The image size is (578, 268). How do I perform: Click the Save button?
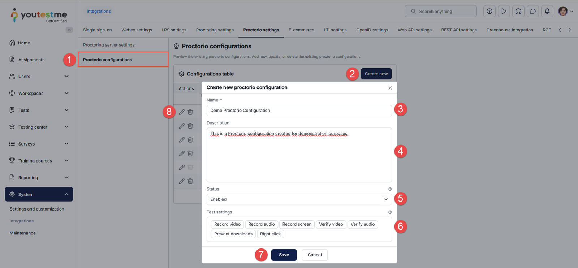(284, 255)
